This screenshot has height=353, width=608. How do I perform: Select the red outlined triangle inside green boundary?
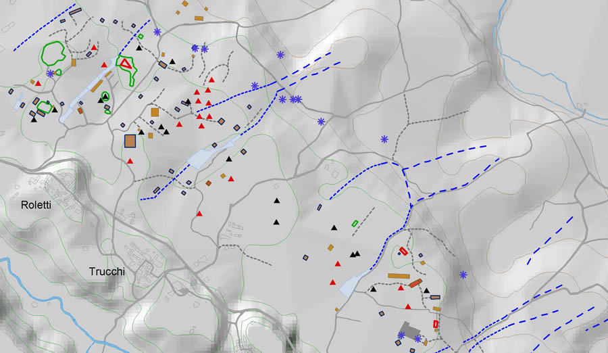[126, 64]
